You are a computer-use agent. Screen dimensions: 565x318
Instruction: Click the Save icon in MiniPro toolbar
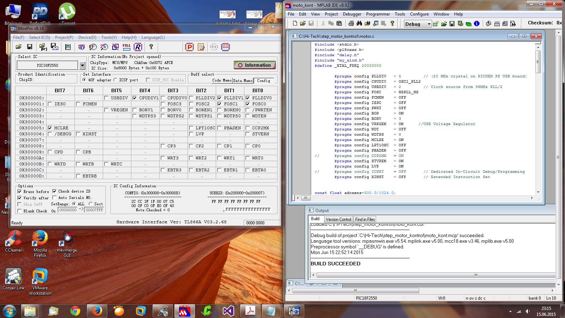[x=30, y=47]
